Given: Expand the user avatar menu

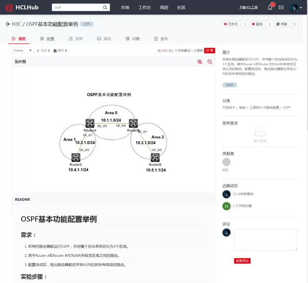Looking at the screenshot, I should [296, 8].
